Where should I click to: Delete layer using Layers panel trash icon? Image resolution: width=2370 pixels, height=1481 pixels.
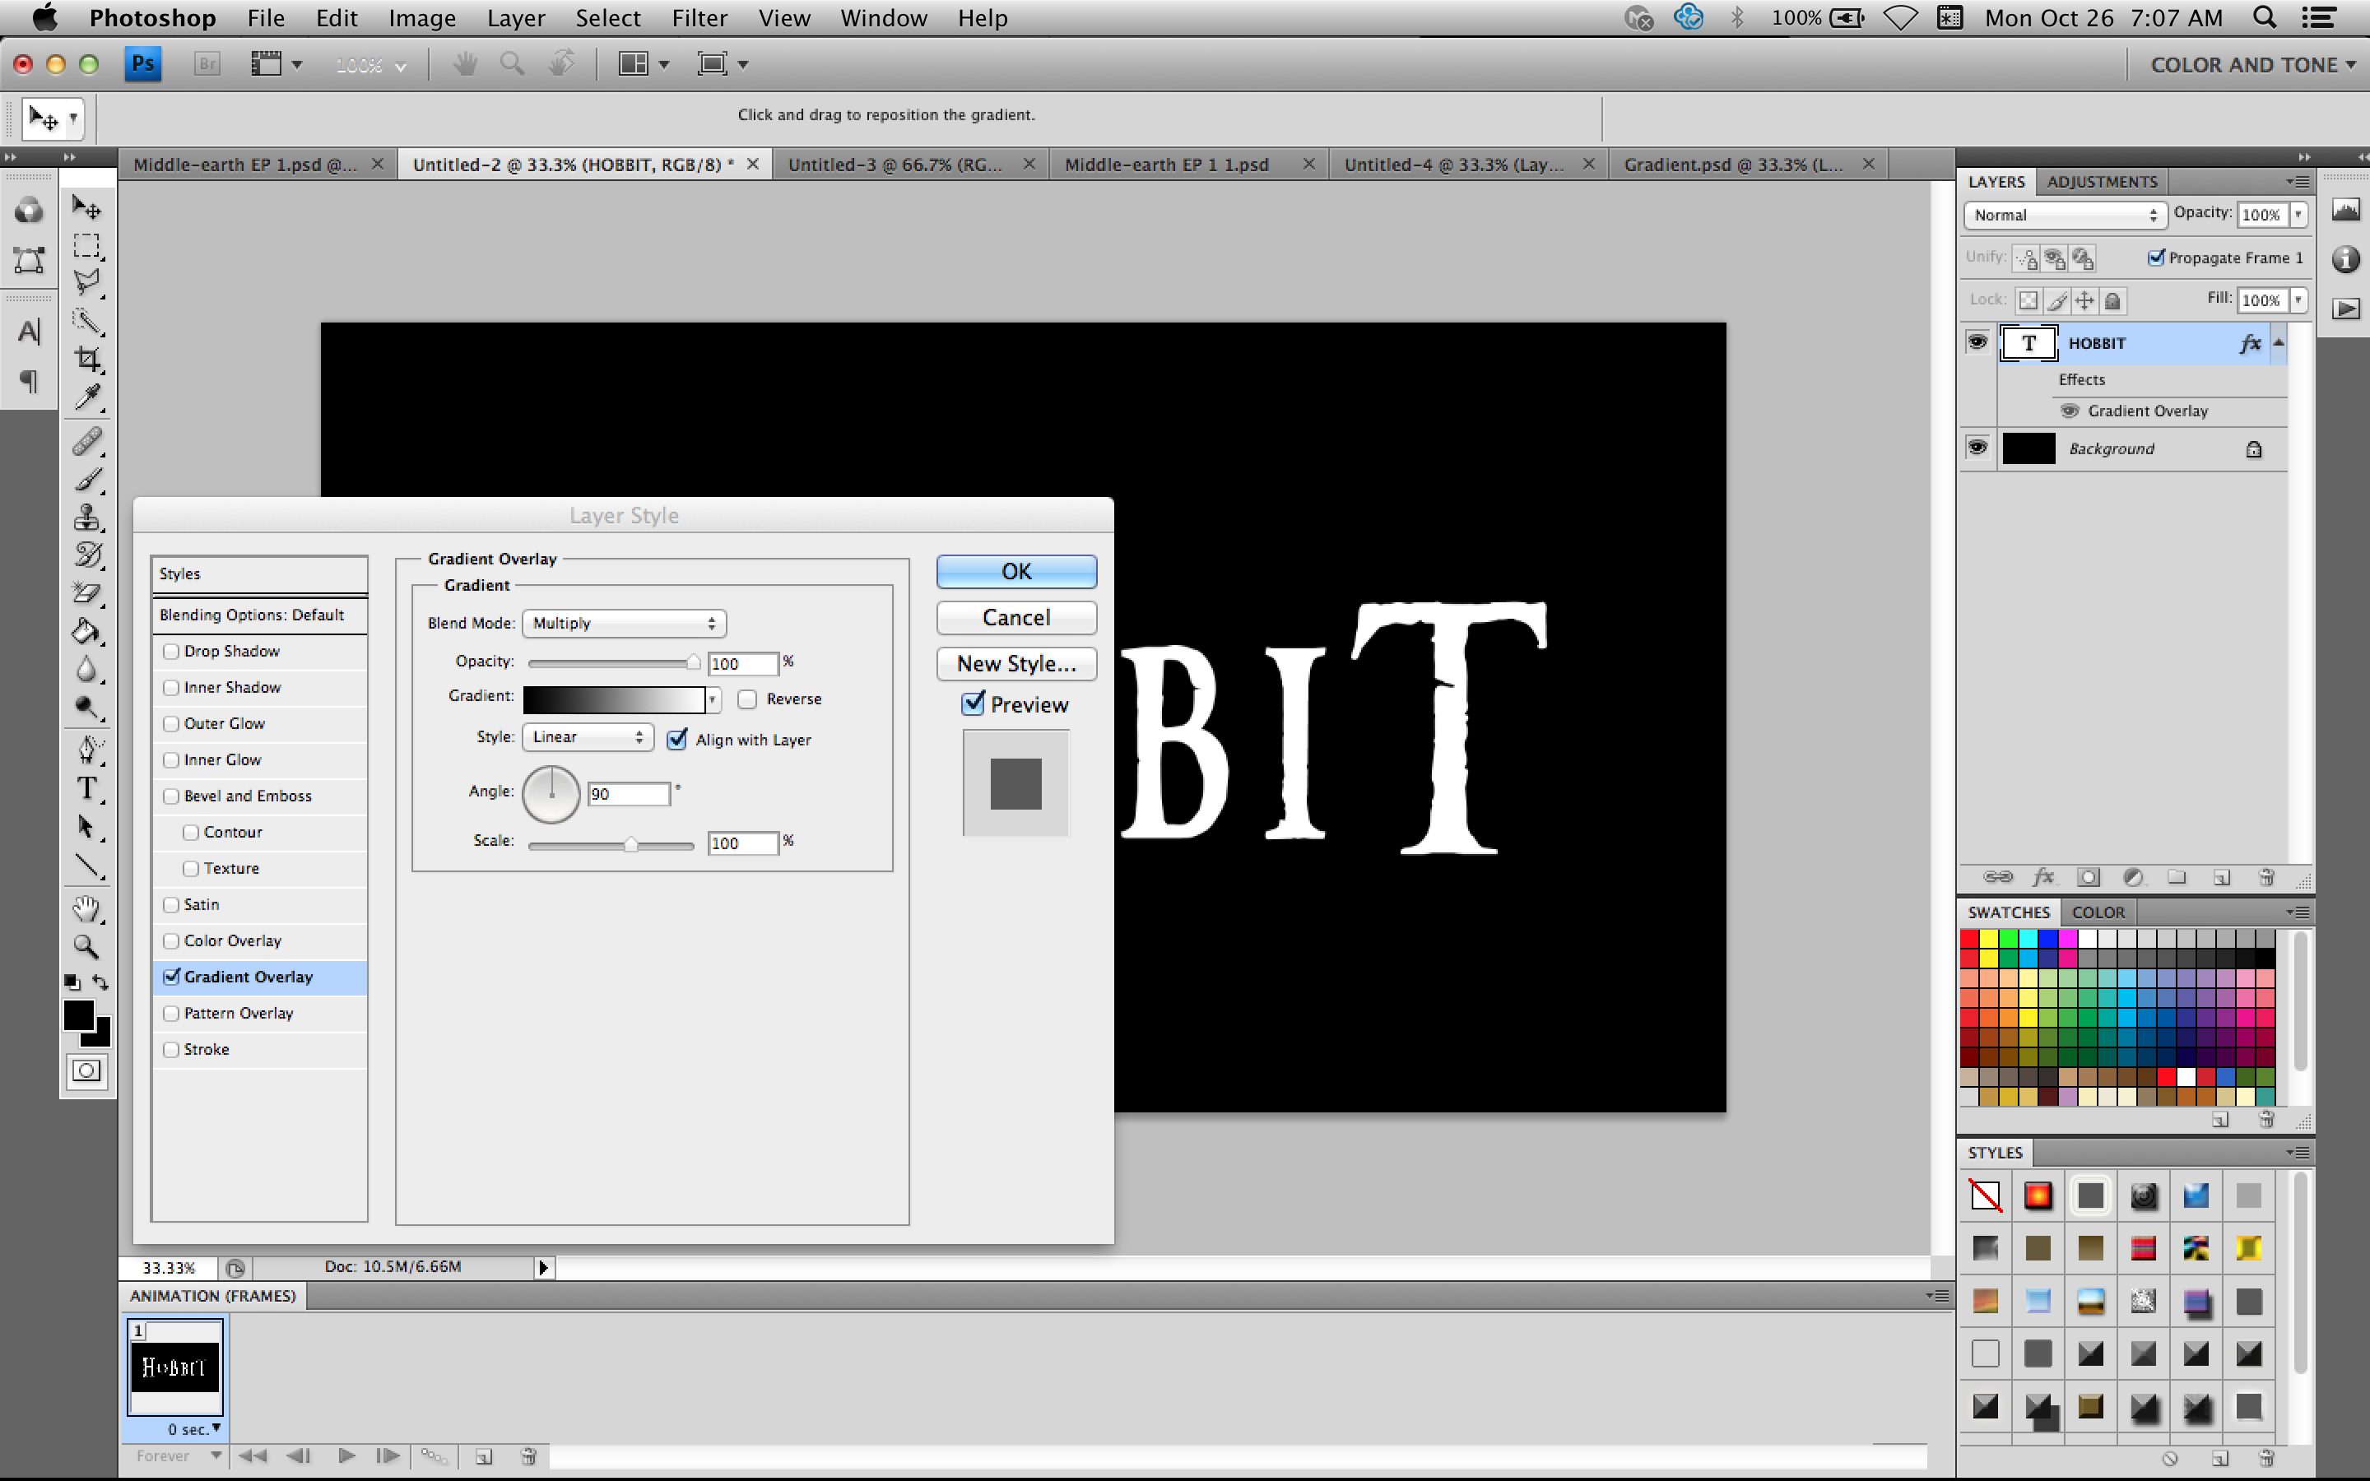2265,878
